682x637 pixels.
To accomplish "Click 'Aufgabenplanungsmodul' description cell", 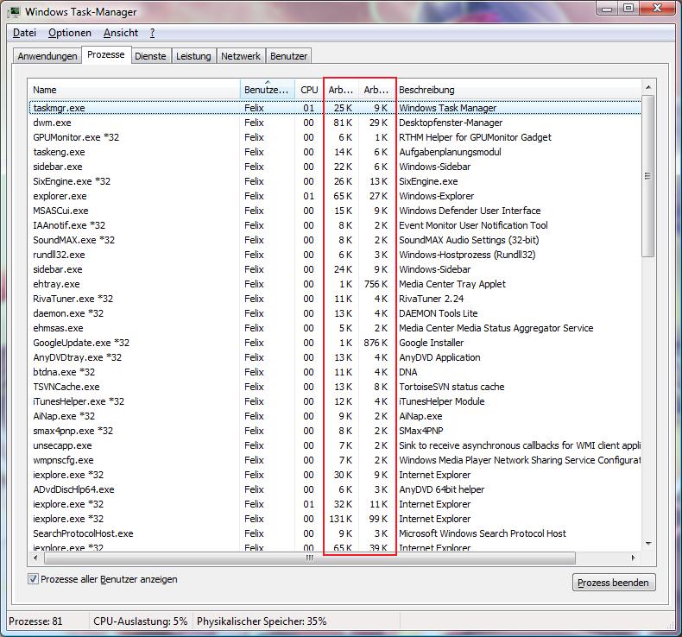I will [450, 152].
